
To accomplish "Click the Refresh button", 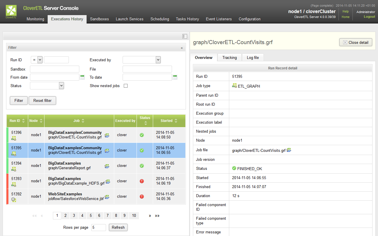I will pos(118,227).
